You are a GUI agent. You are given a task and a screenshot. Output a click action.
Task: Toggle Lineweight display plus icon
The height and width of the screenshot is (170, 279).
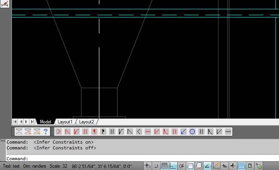(233, 166)
